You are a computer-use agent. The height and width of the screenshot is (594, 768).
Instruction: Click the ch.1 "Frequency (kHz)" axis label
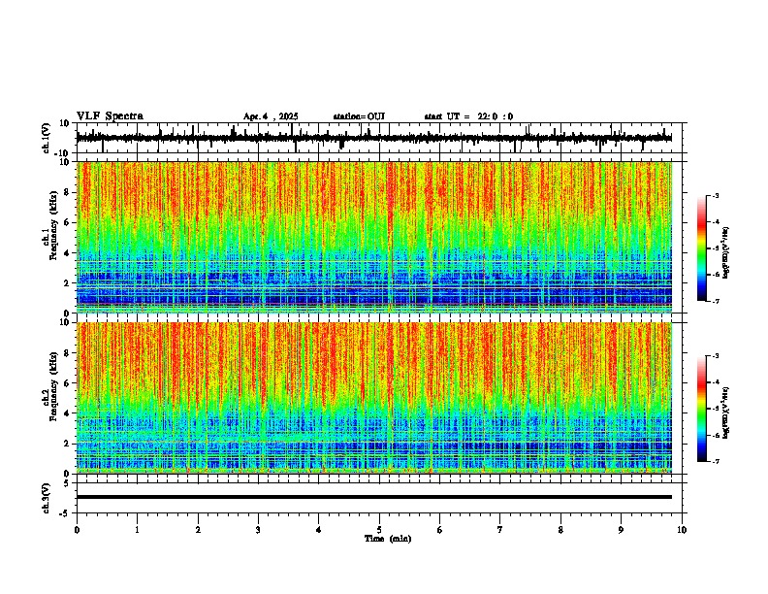coord(53,226)
